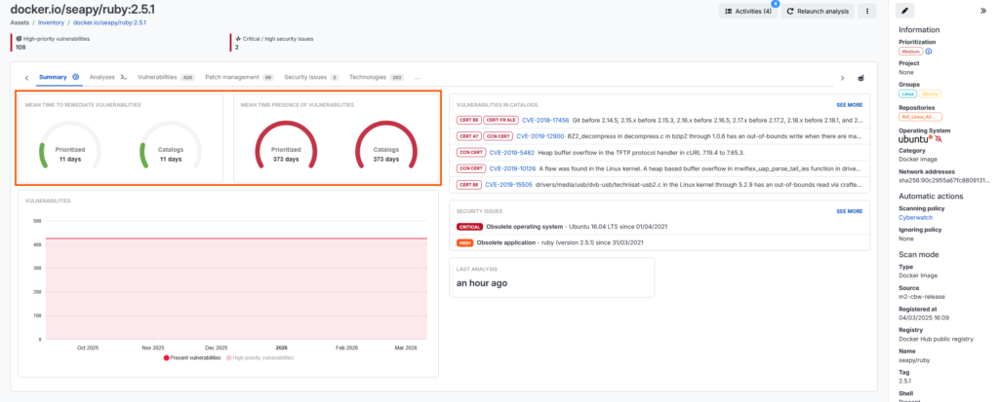The height and width of the screenshot is (402, 999).
Task: Click the obsolete OS icon beside Ubuntu logo
Action: point(939,140)
